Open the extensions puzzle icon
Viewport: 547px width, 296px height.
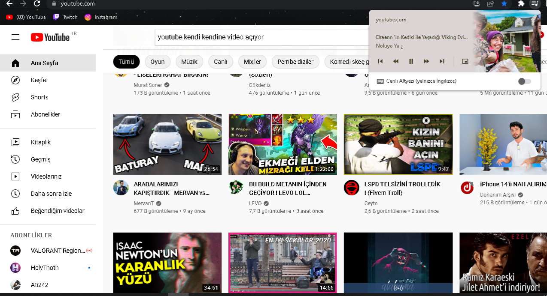coord(522,3)
